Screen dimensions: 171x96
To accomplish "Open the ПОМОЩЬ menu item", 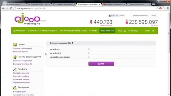I will 133,31.
